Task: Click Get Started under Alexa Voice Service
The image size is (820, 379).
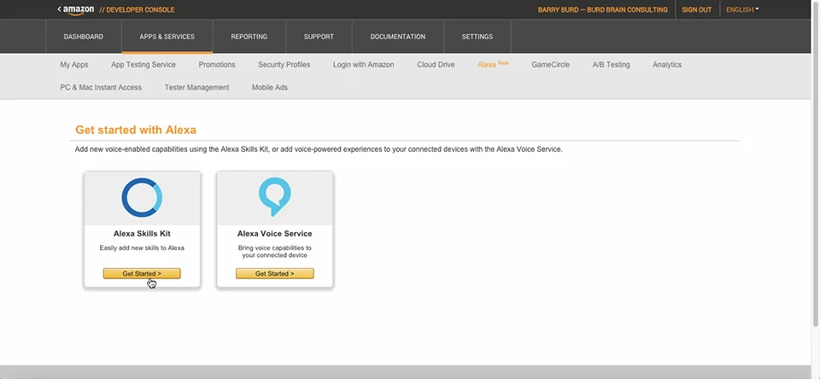Action: coord(274,273)
